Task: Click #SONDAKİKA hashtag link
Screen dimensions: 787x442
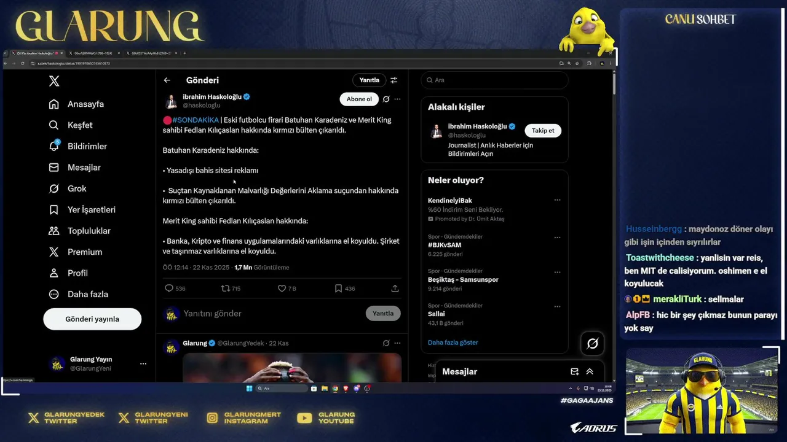Action: pyautogui.click(x=196, y=120)
